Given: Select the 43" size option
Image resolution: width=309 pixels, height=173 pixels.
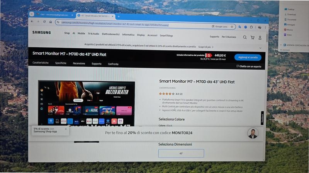Looking at the screenshot, I should [x=181, y=153].
